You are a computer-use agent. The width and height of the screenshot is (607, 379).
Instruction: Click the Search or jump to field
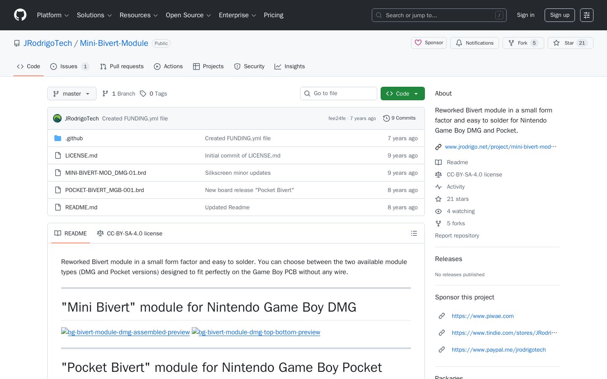click(439, 15)
